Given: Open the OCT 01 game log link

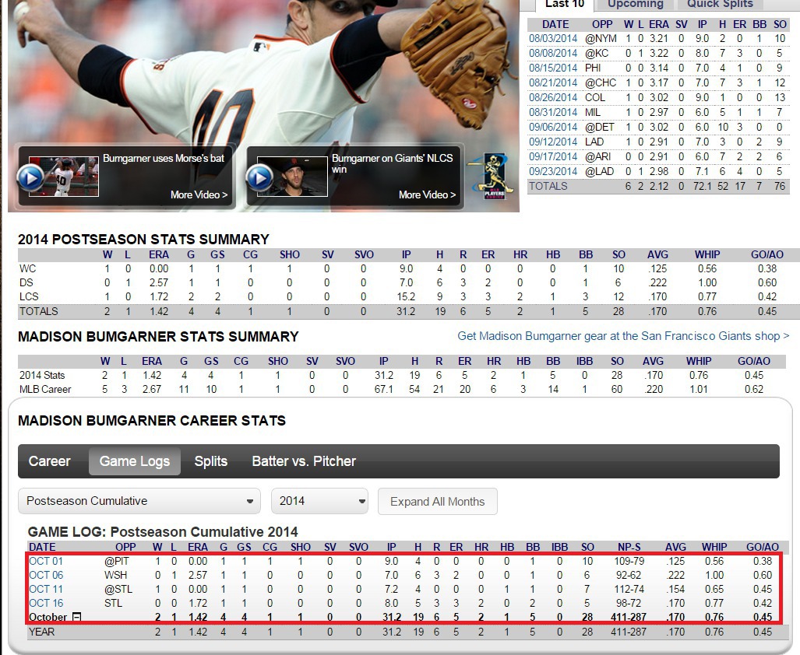Looking at the screenshot, I should (46, 562).
